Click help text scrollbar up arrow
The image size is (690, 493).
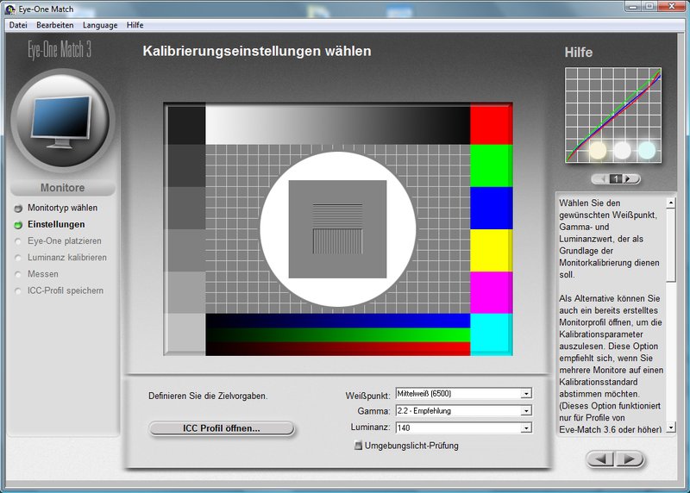[671, 203]
